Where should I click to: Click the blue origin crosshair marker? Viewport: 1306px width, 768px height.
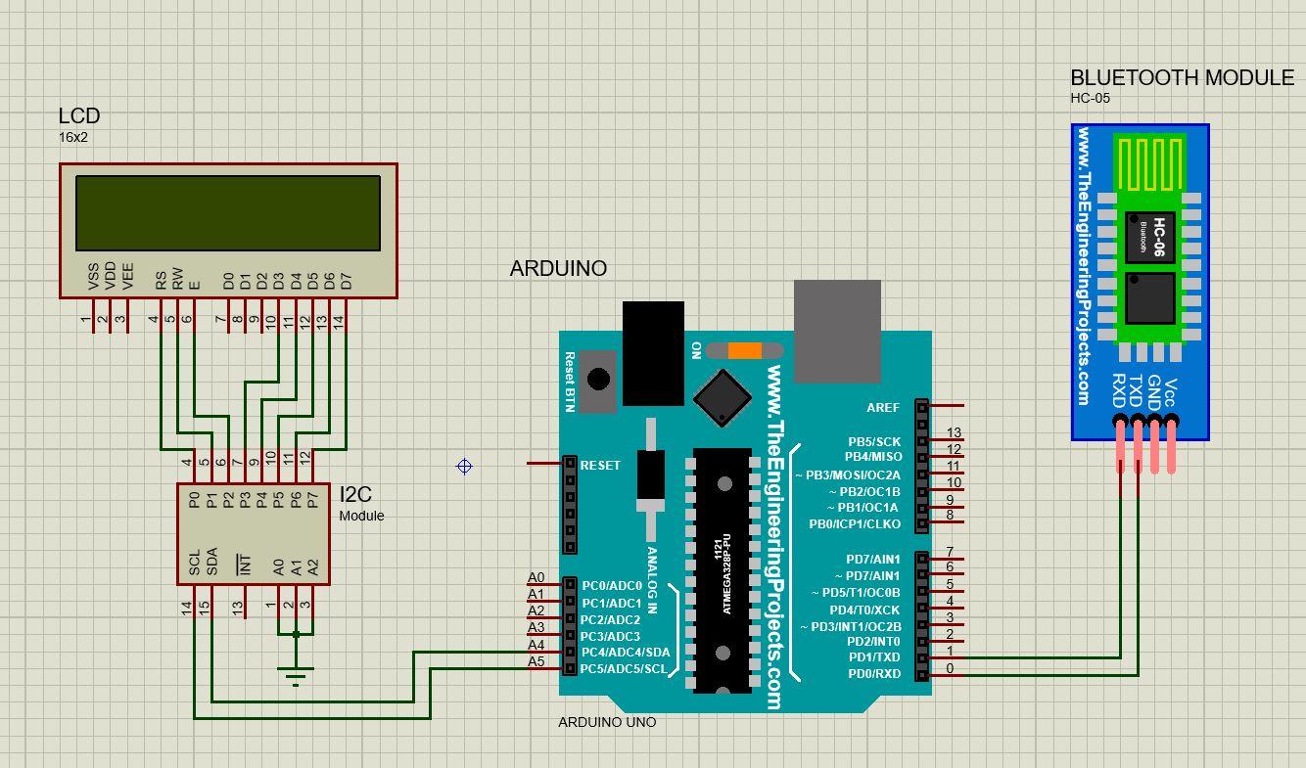point(464,467)
